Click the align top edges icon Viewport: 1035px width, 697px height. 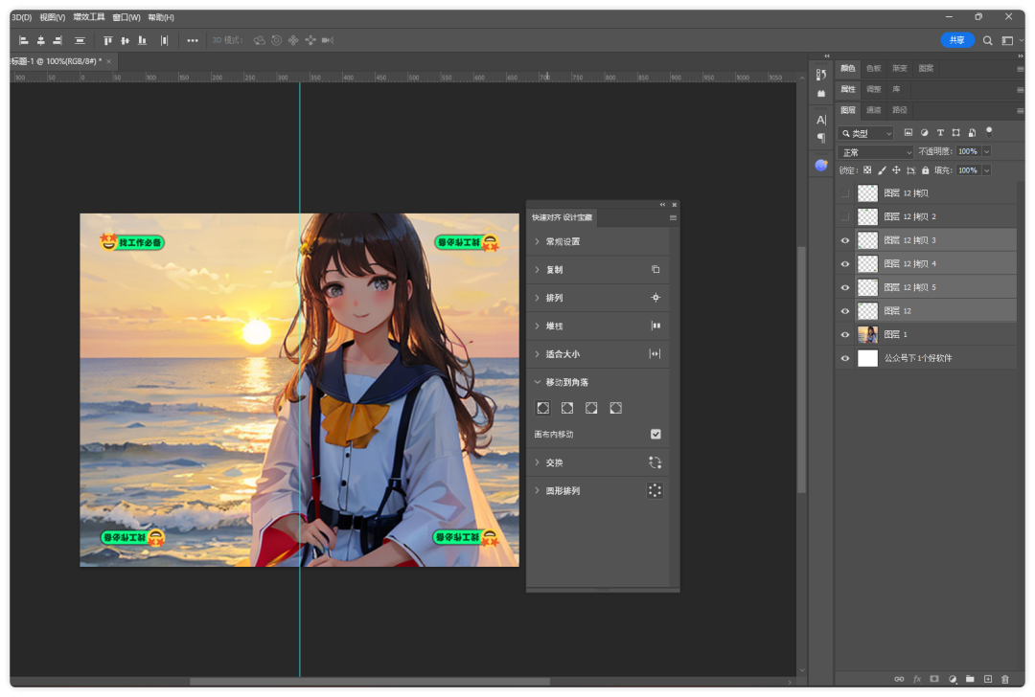click(107, 40)
